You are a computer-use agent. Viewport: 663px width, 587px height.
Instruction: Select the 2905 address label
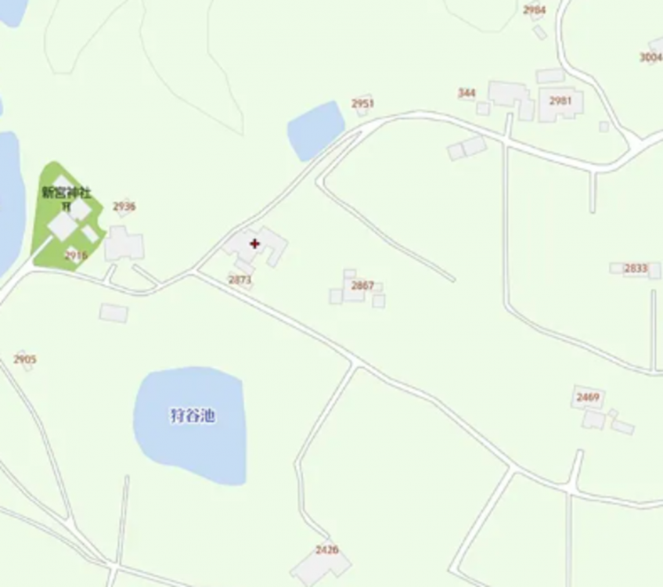pos(25,359)
